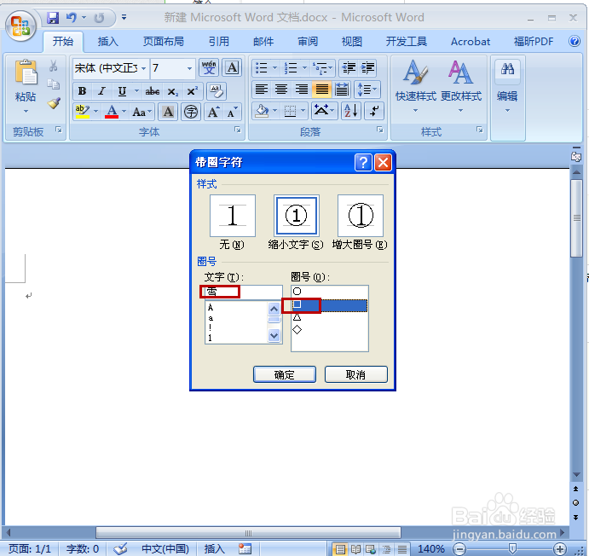Viewport: 589px width, 556px height.
Task: Click the 编辑 button in the ribbon
Action: (x=507, y=87)
